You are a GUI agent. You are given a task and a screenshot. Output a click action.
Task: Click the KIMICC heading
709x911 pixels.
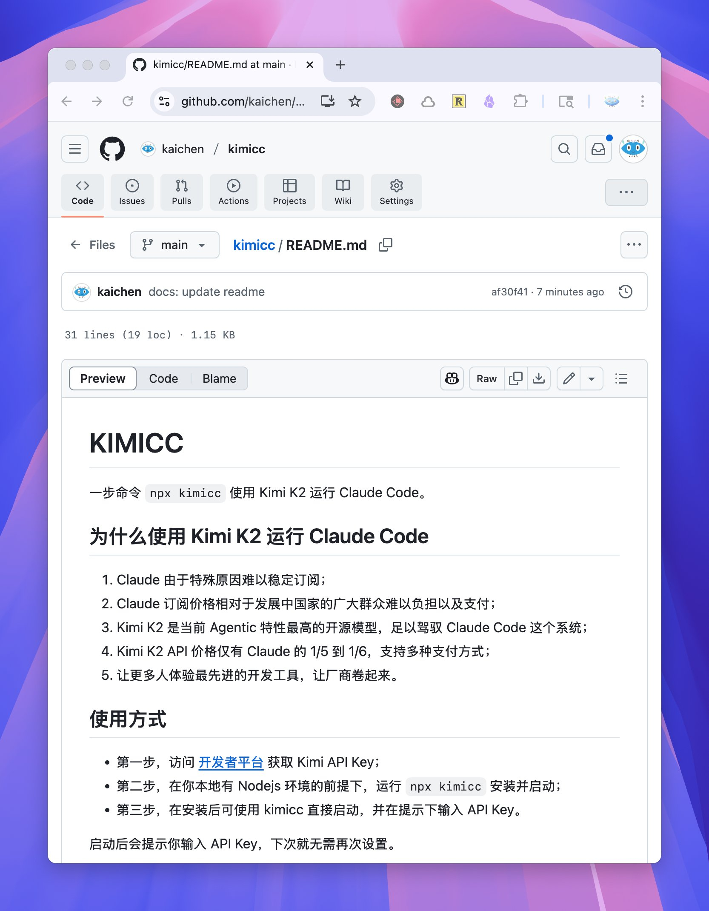tap(136, 443)
